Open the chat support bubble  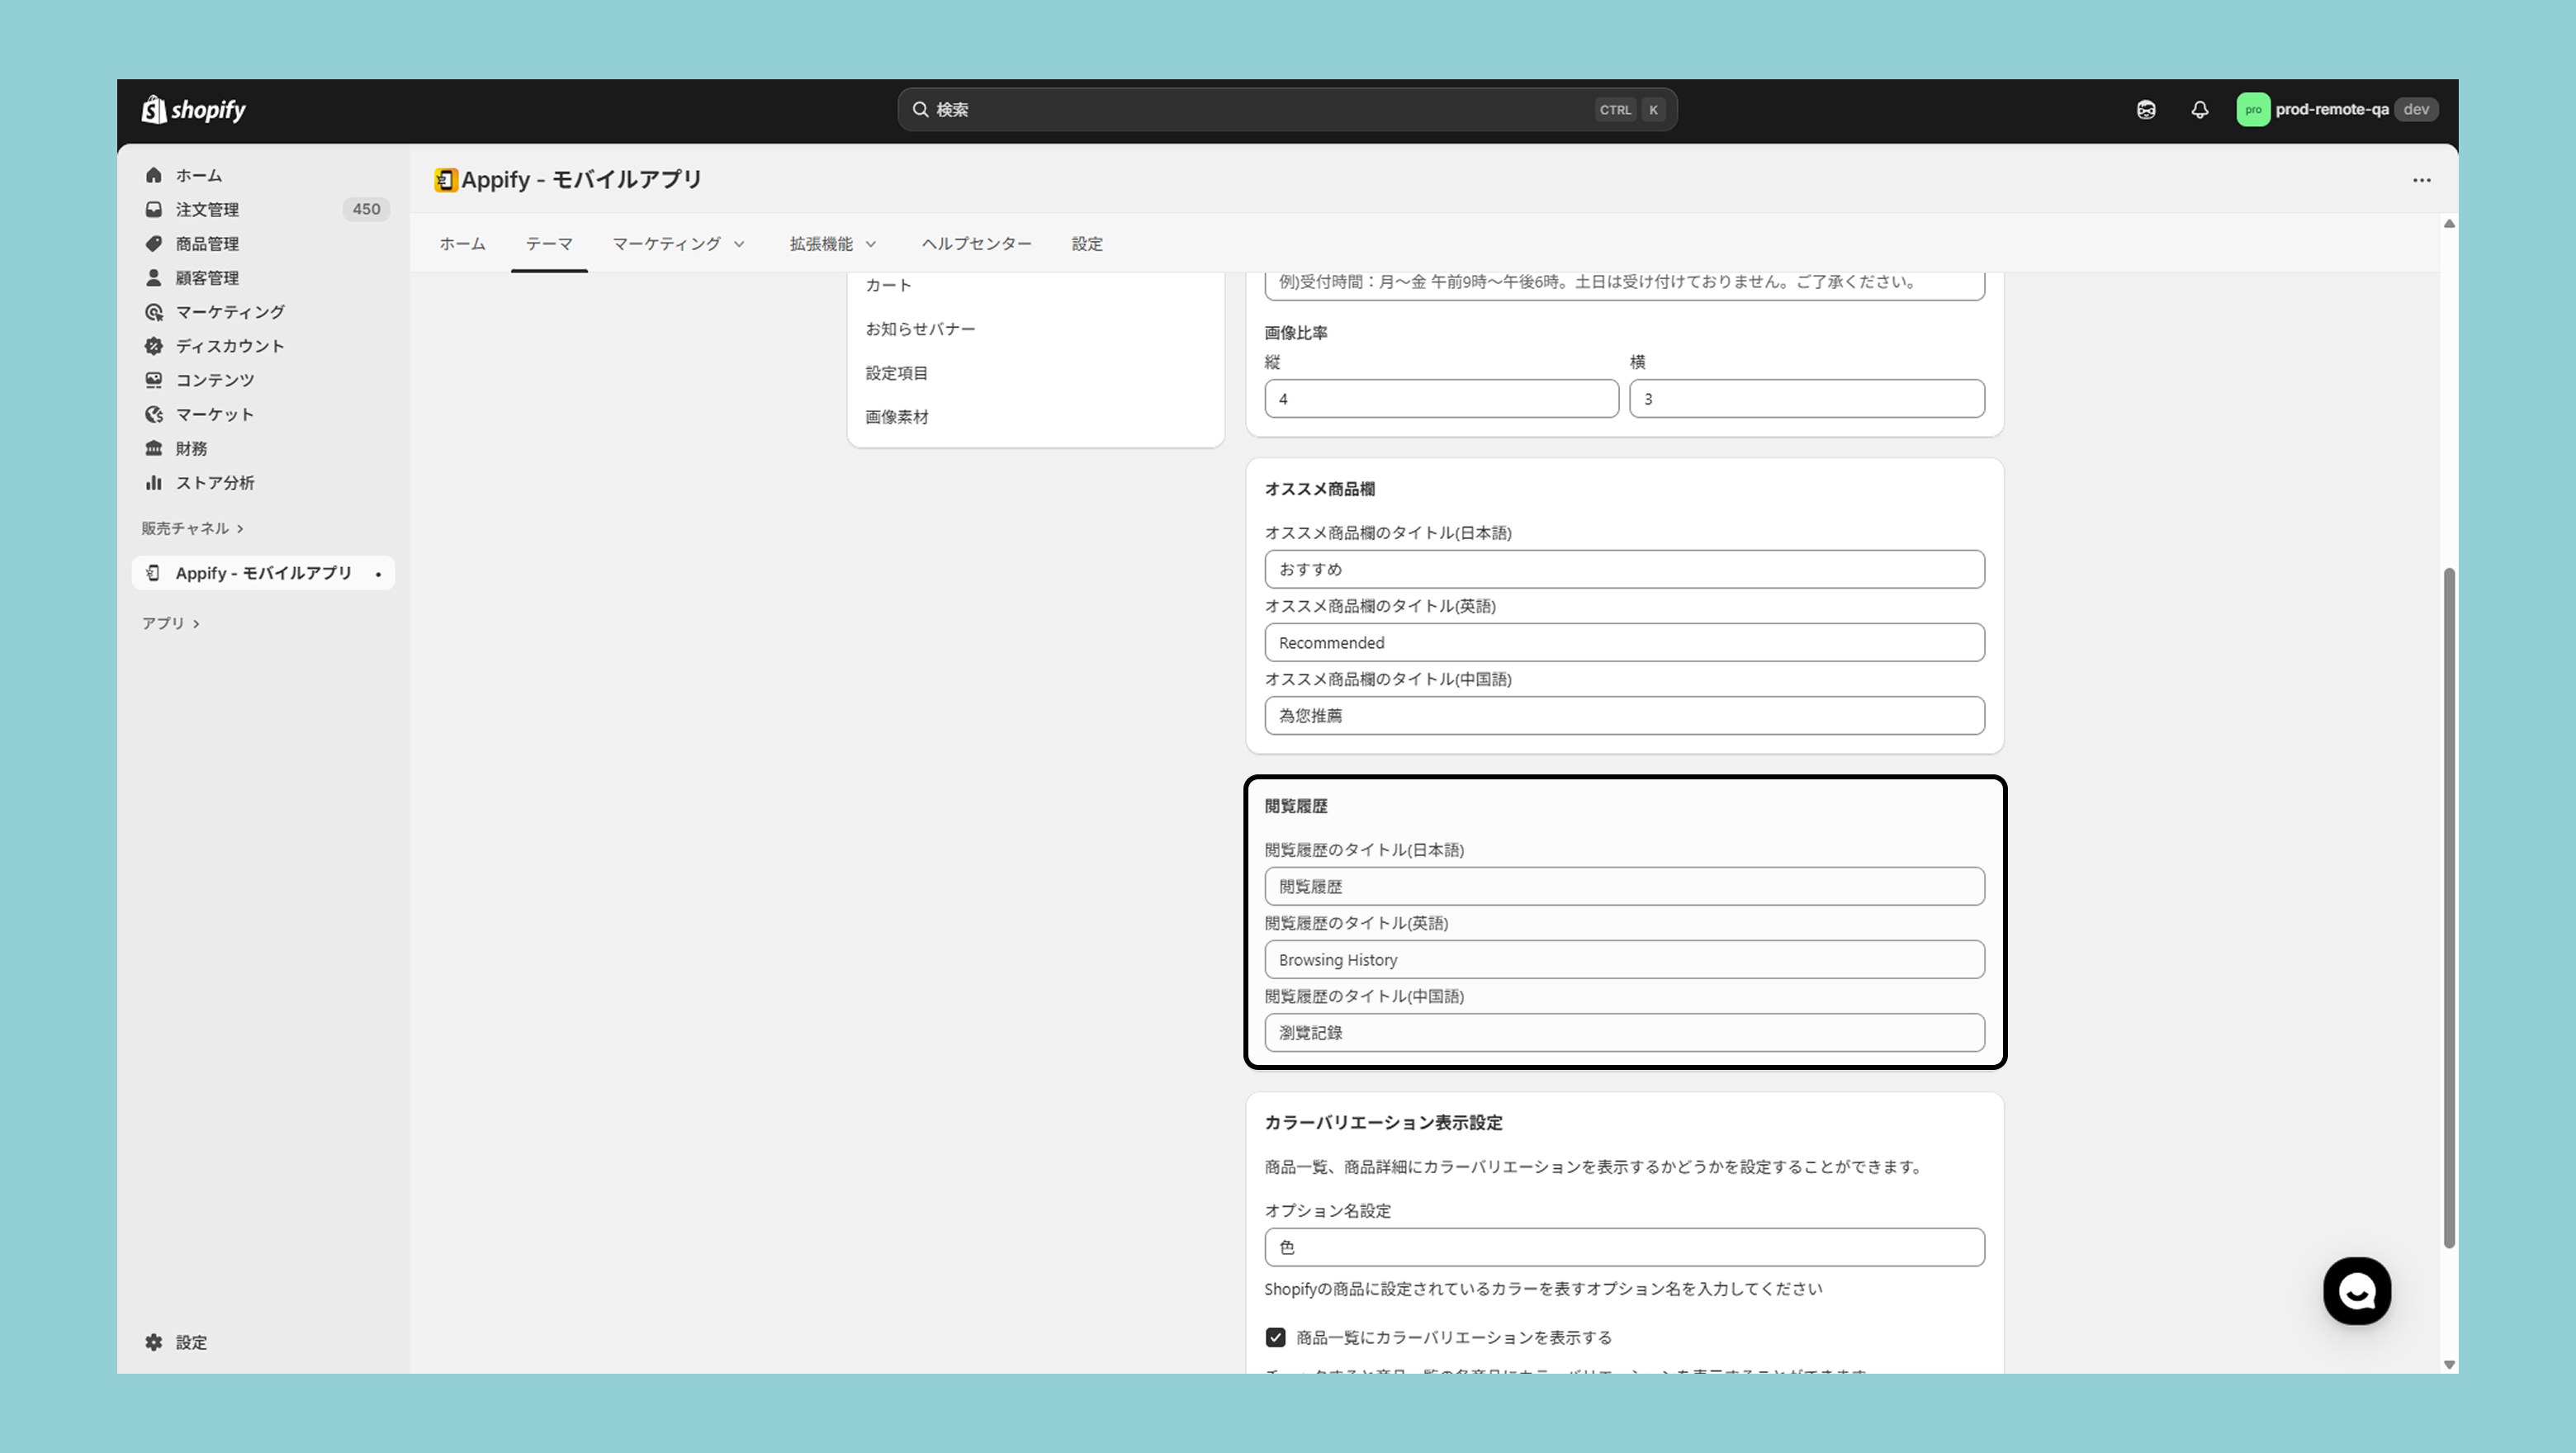(2356, 1291)
